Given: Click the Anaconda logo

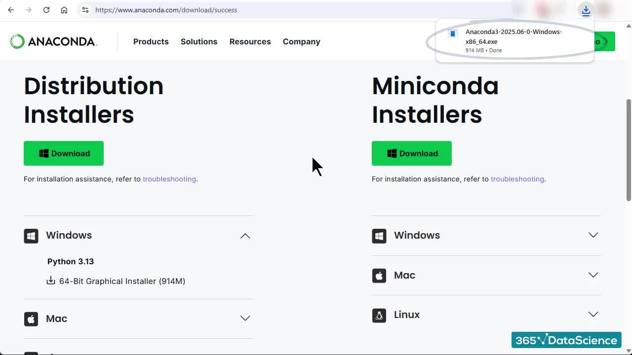Looking at the screenshot, I should (53, 41).
